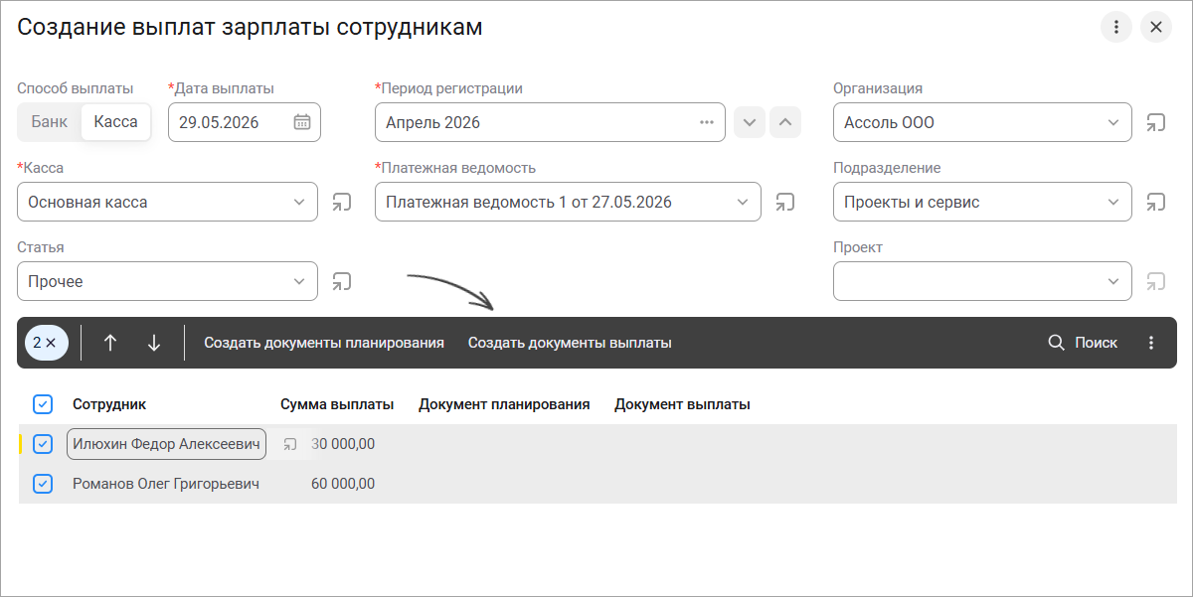Expand the Касса dropdown list
1193x597 pixels.
(x=299, y=202)
